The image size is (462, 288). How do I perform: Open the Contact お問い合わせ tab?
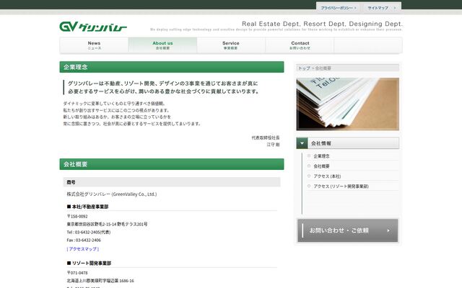(x=300, y=45)
